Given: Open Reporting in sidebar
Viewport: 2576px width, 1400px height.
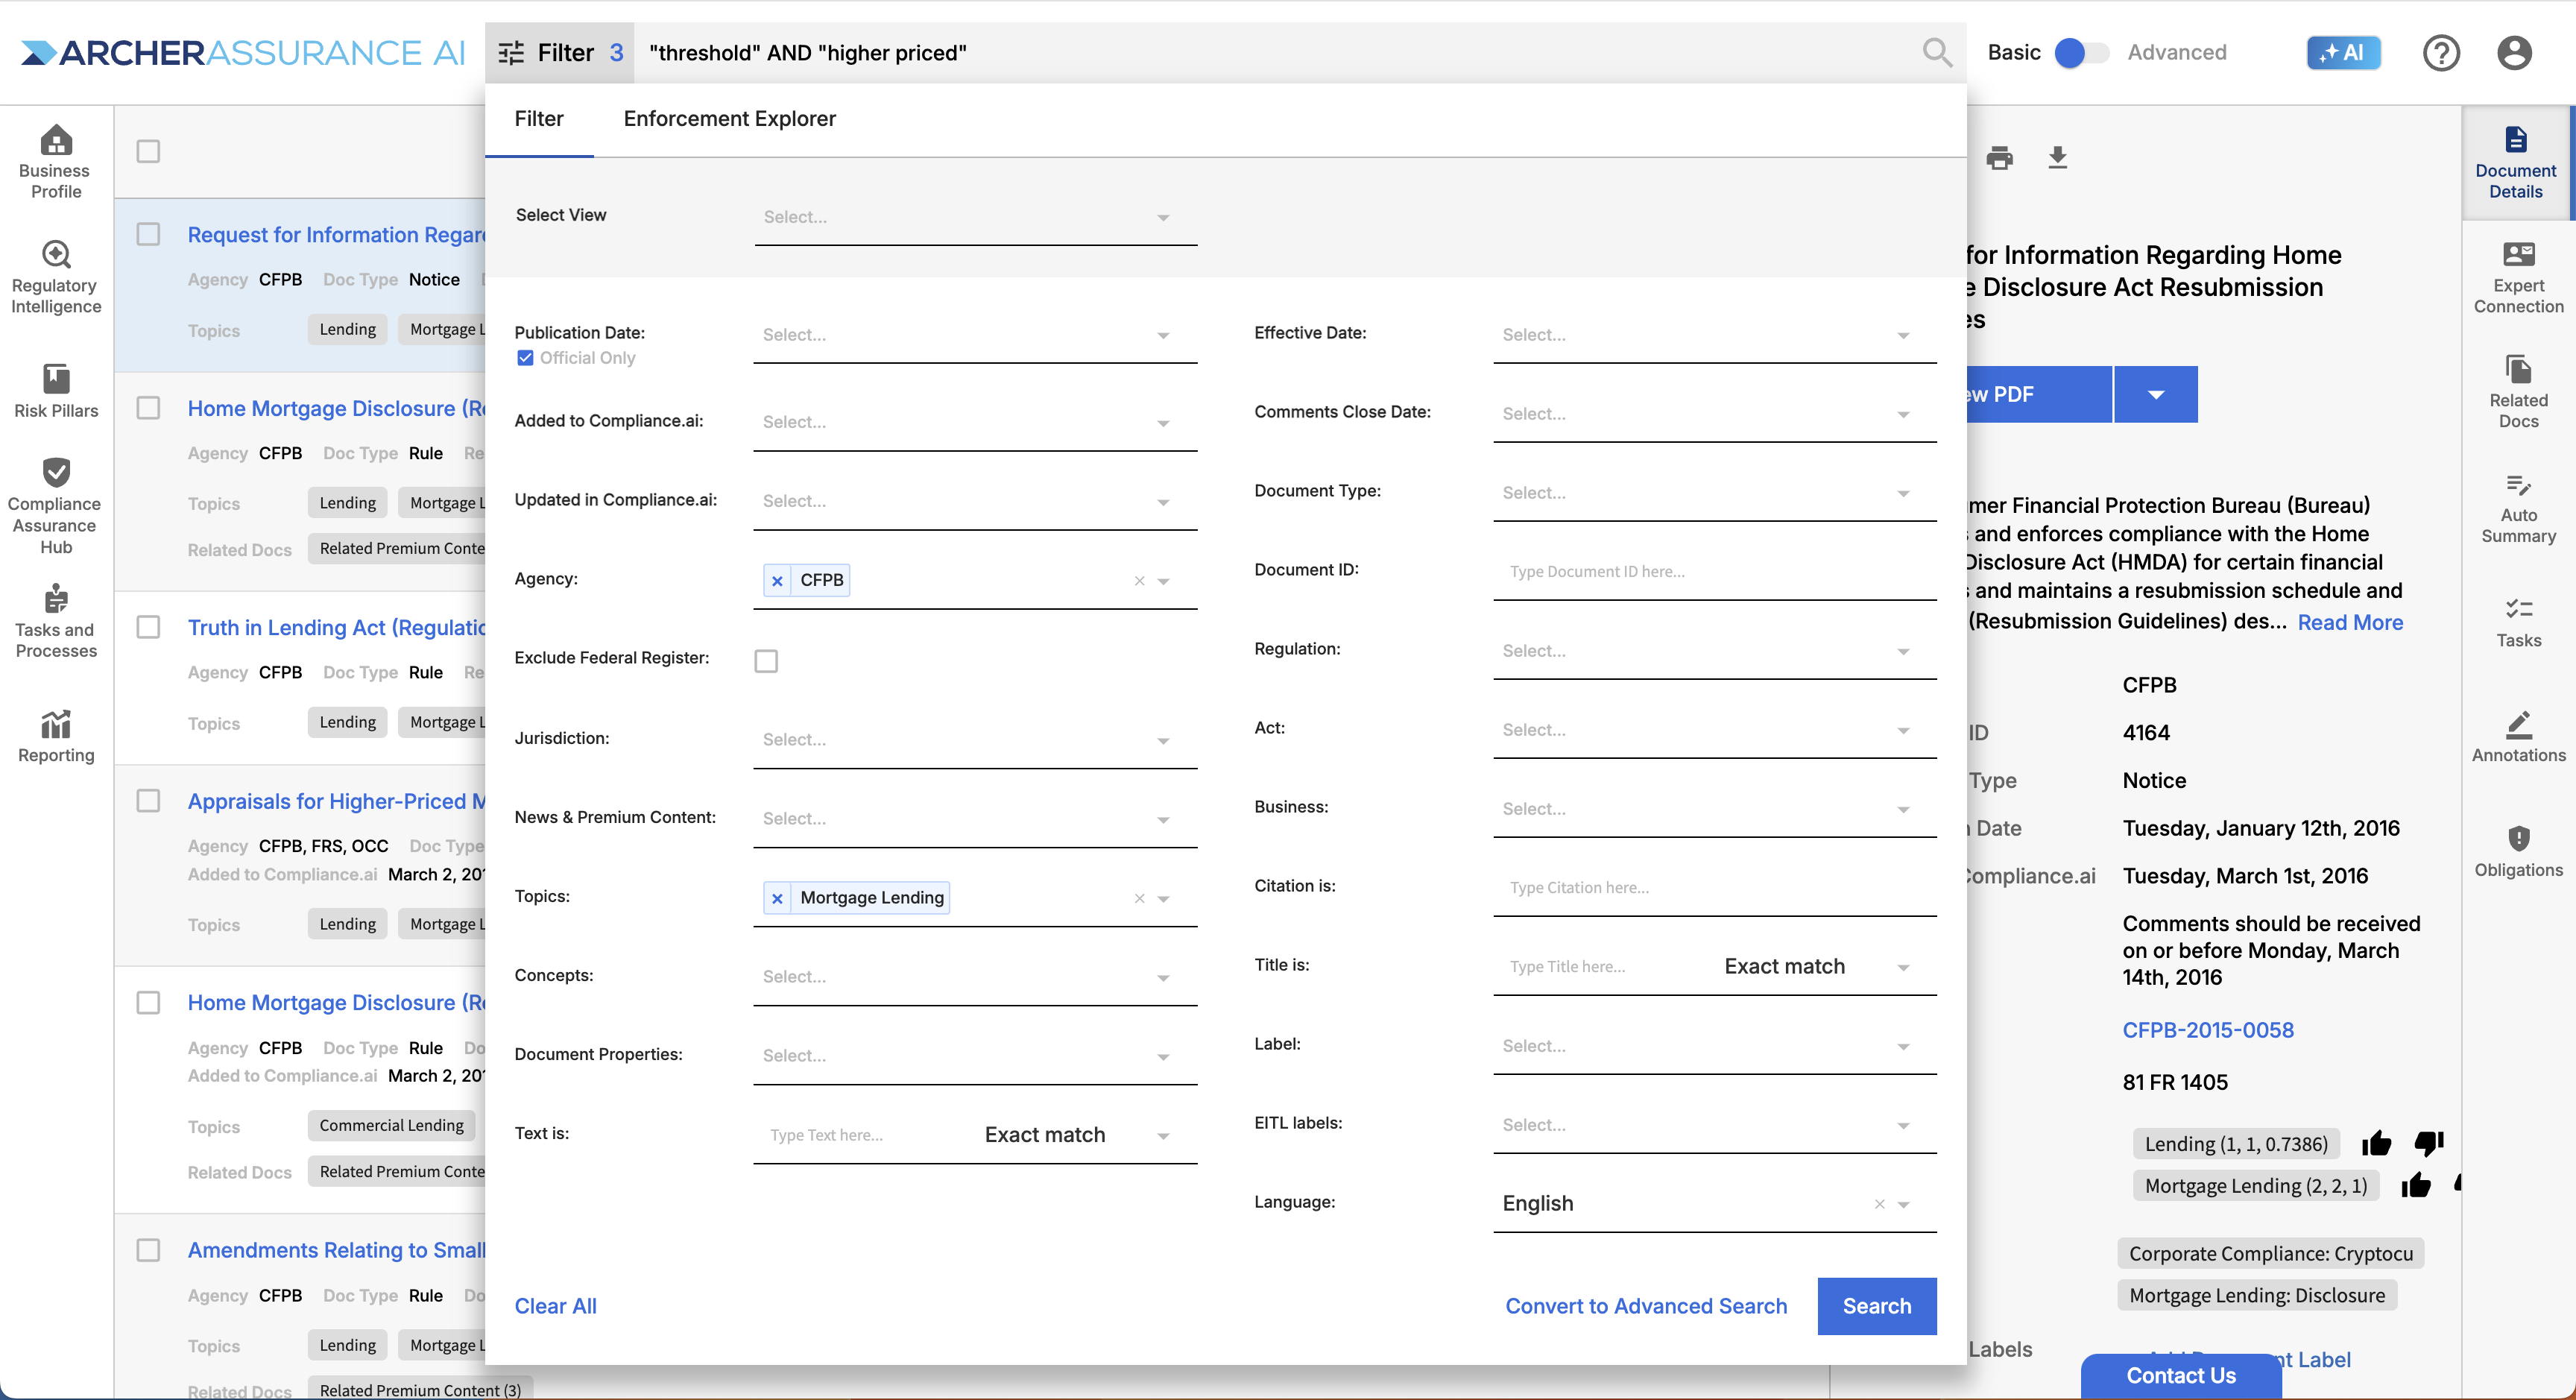Looking at the screenshot, I should click(x=56, y=736).
